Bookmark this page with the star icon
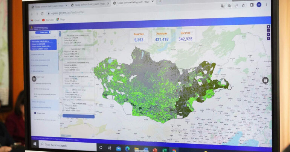The image size is (290, 152). 243,5
